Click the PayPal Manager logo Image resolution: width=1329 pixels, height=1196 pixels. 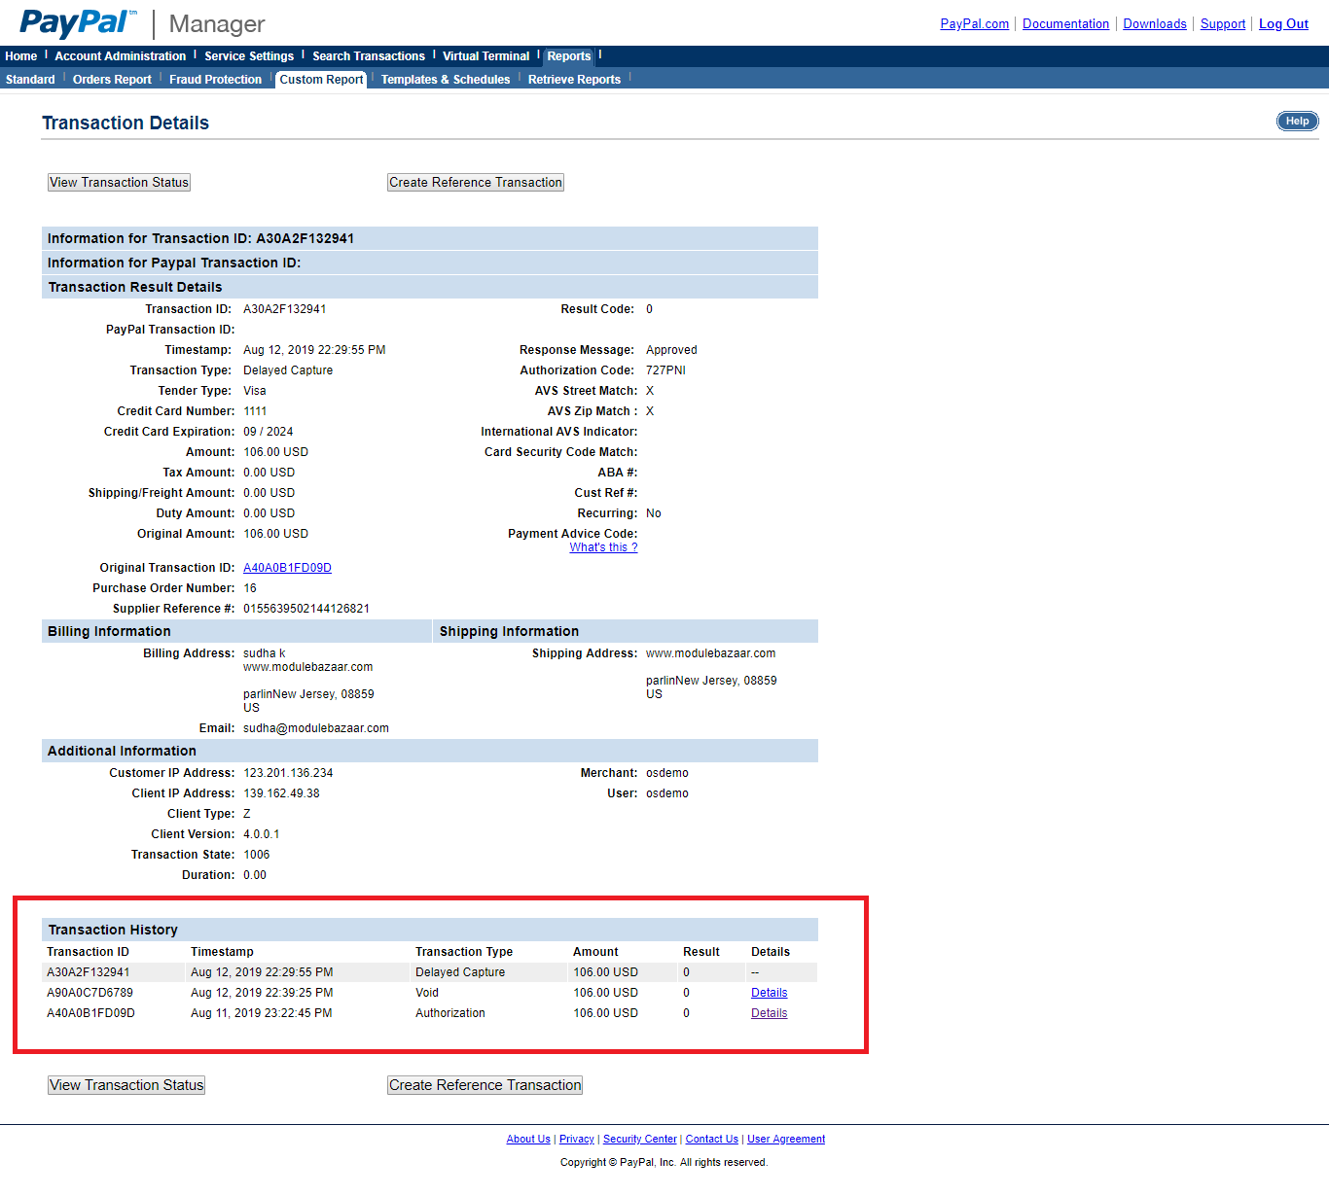pyautogui.click(x=142, y=23)
